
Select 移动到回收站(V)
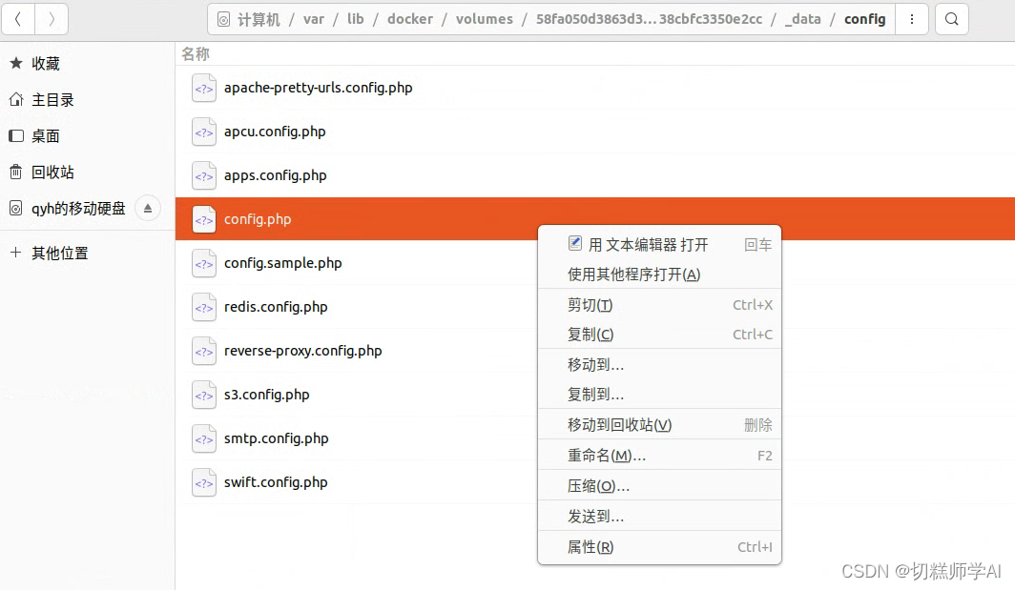tap(659, 425)
